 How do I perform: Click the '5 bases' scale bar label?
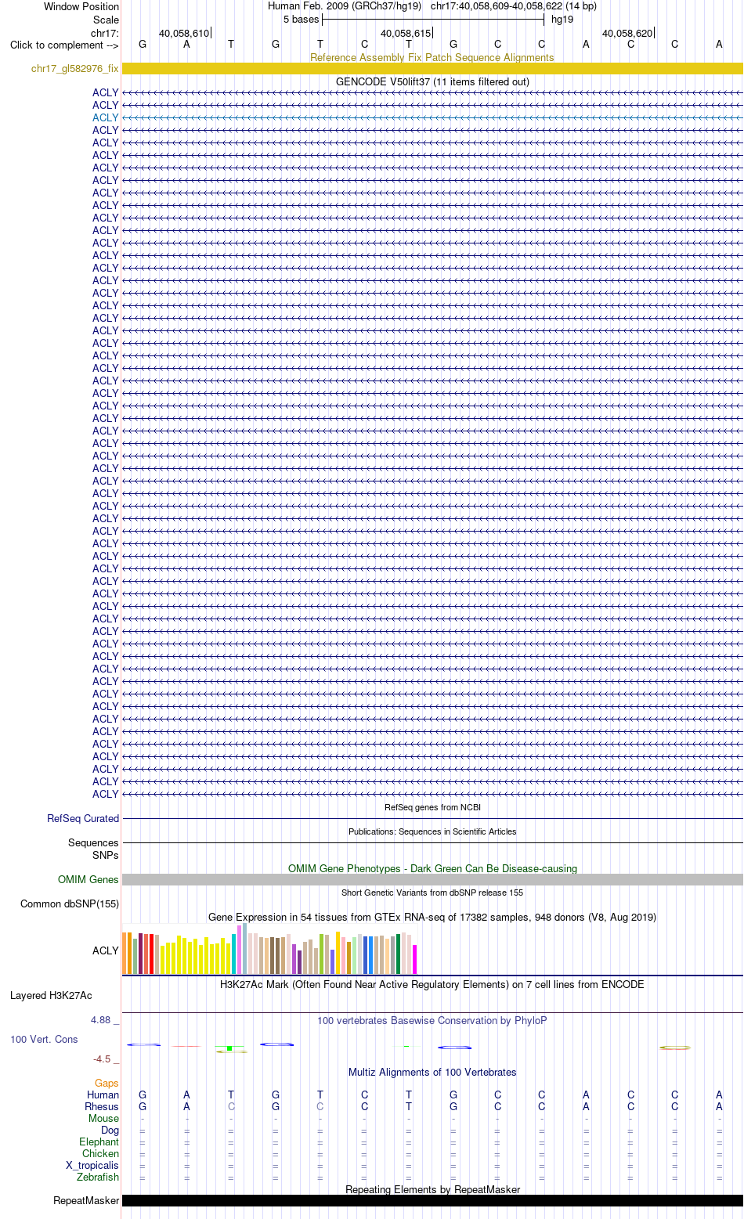[302, 20]
